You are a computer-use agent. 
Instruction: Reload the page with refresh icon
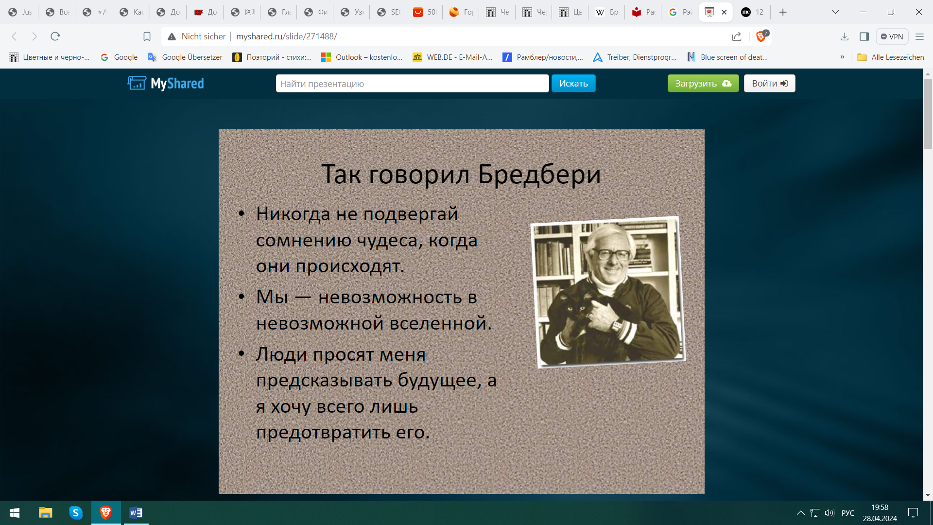(x=55, y=36)
